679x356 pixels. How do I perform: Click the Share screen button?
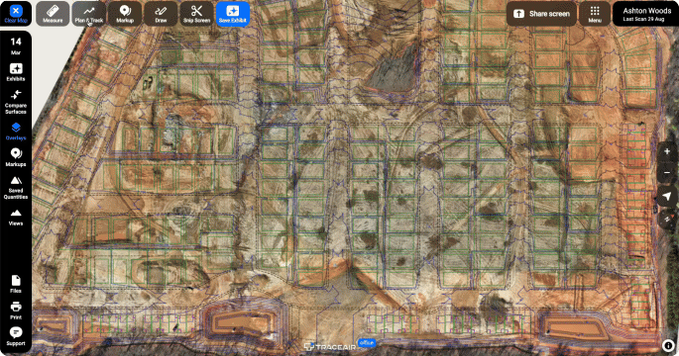point(541,14)
